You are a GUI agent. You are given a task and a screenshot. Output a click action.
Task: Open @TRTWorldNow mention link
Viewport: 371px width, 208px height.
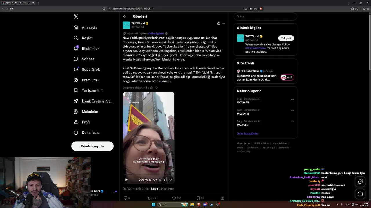coord(256,48)
